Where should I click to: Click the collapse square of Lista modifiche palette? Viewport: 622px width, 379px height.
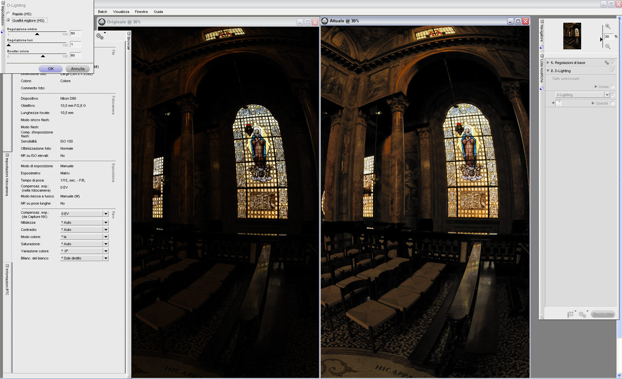coord(542,55)
